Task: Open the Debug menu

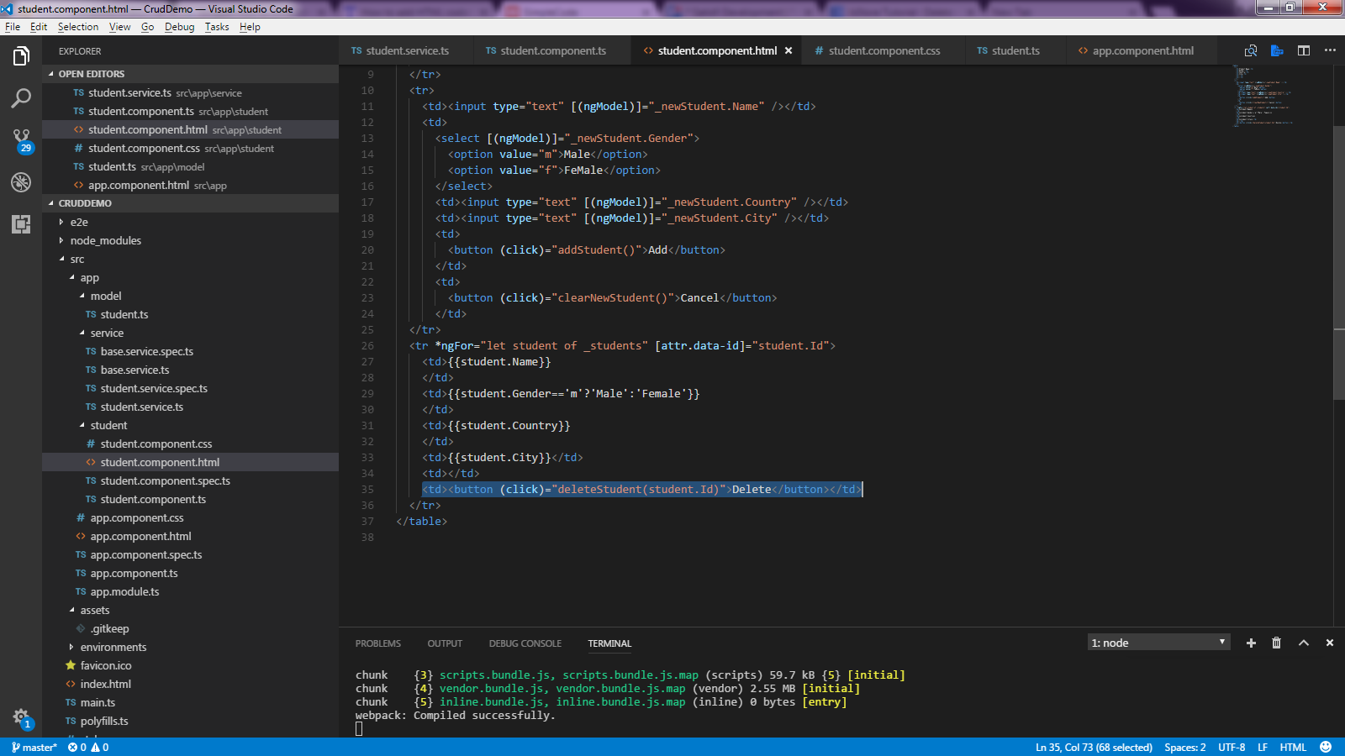Action: tap(178, 26)
